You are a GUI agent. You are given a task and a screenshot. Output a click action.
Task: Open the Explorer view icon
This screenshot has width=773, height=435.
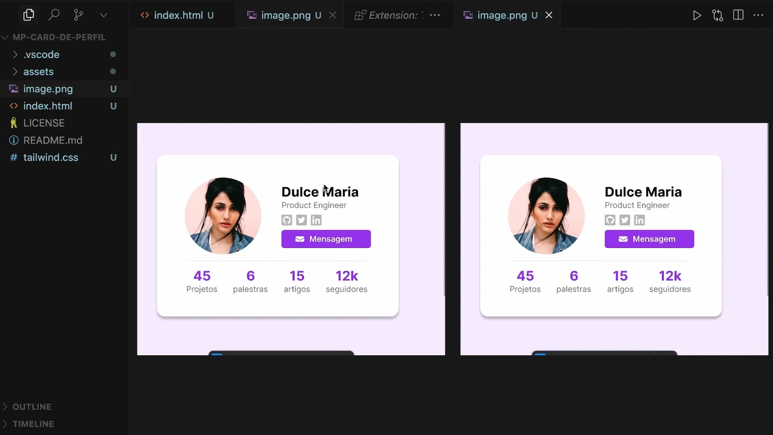29,15
